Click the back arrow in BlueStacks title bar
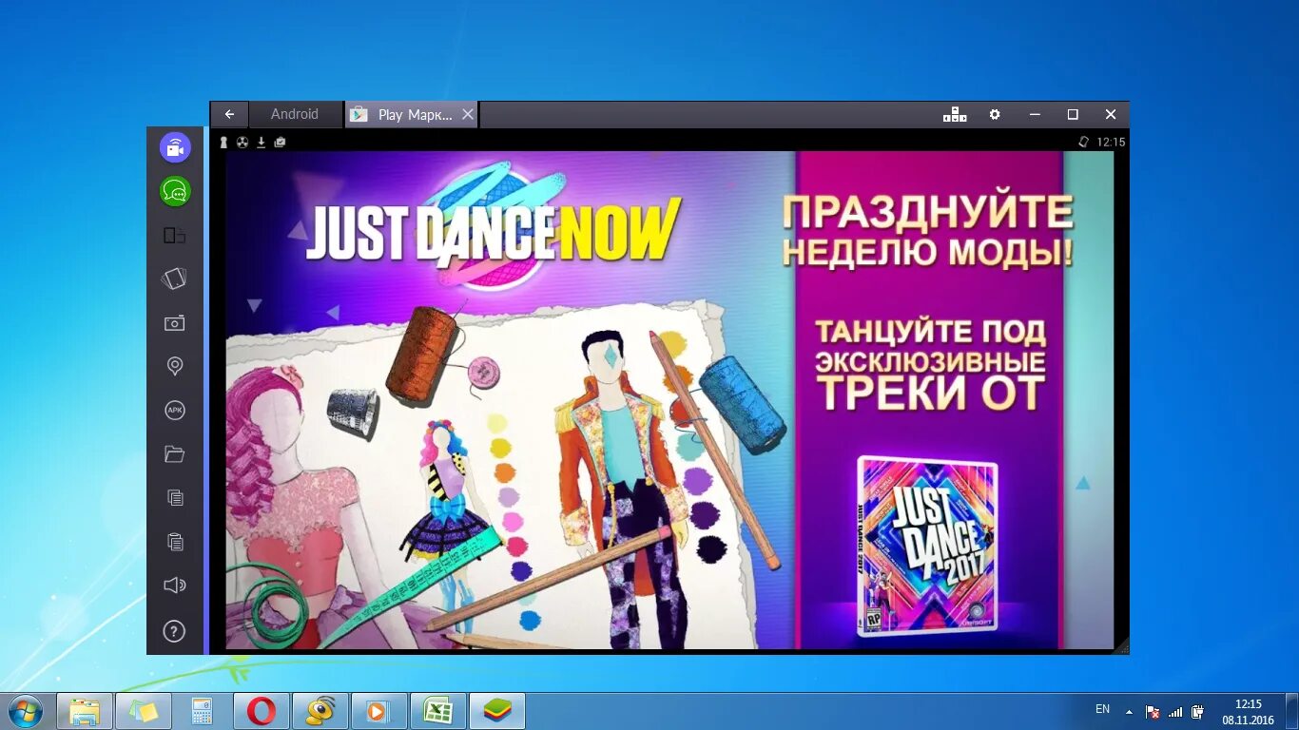Image resolution: width=1299 pixels, height=730 pixels. click(x=229, y=114)
